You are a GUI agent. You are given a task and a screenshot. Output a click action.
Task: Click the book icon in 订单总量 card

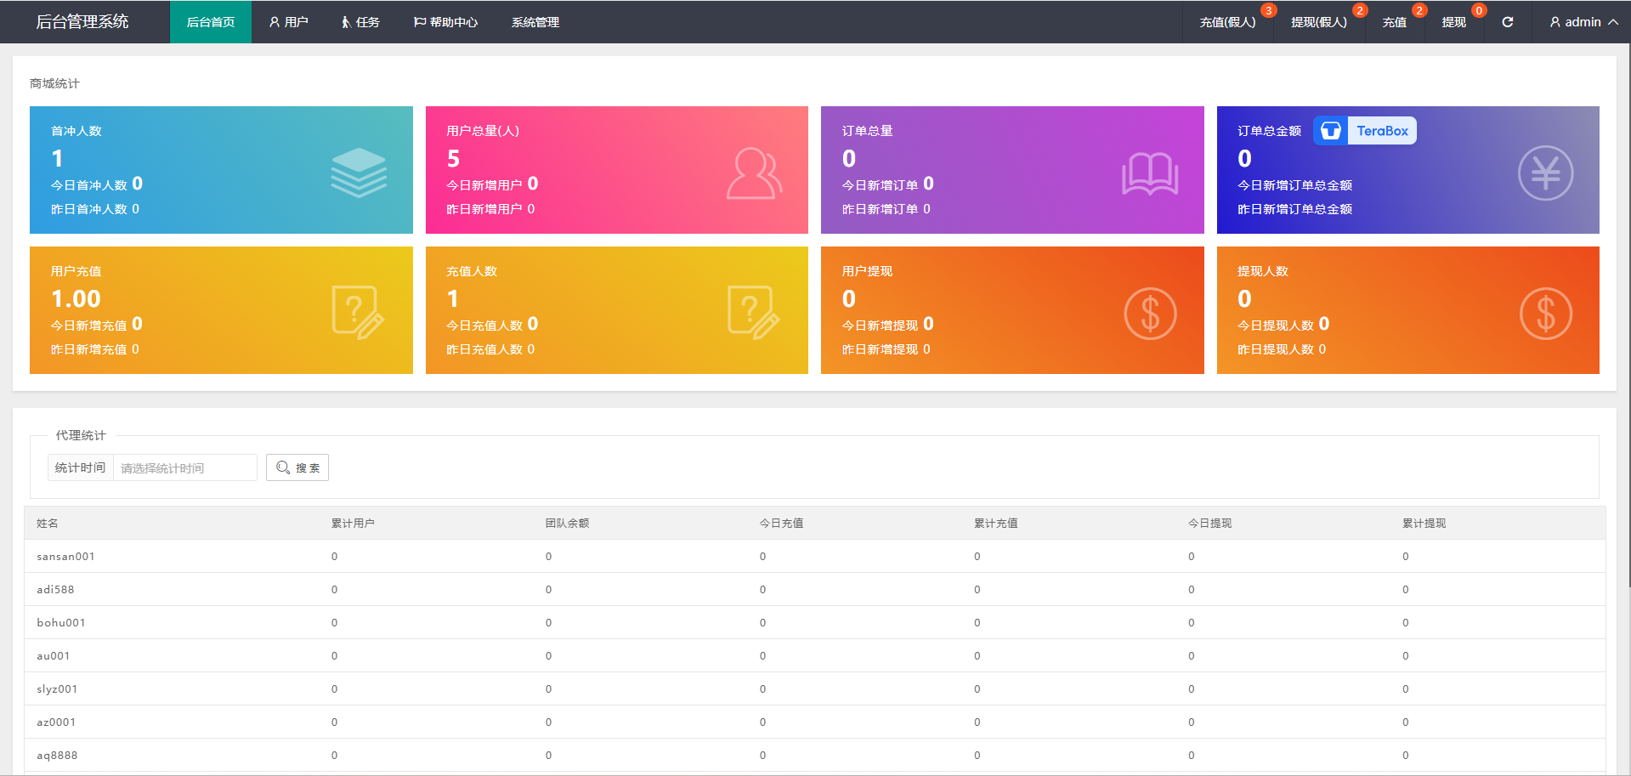[1149, 173]
